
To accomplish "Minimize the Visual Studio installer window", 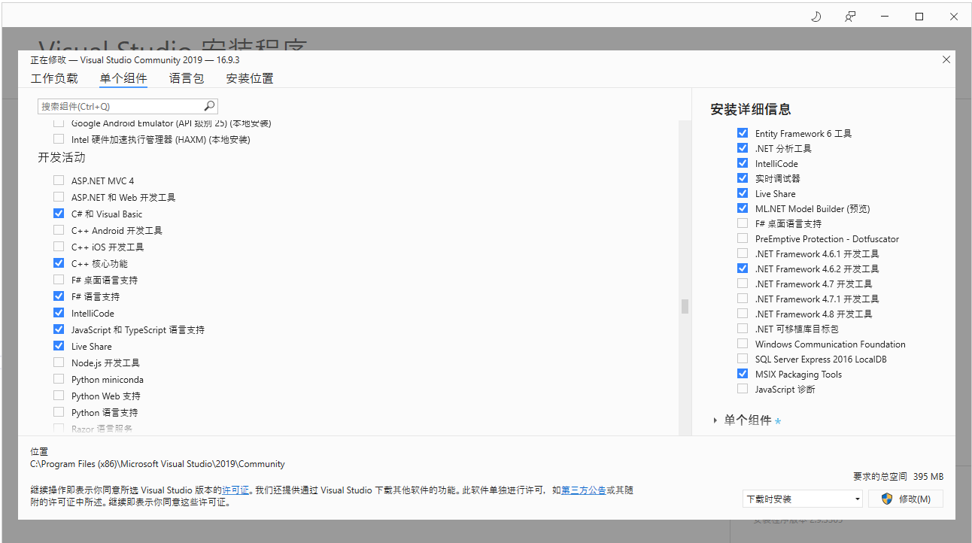I will tap(885, 17).
